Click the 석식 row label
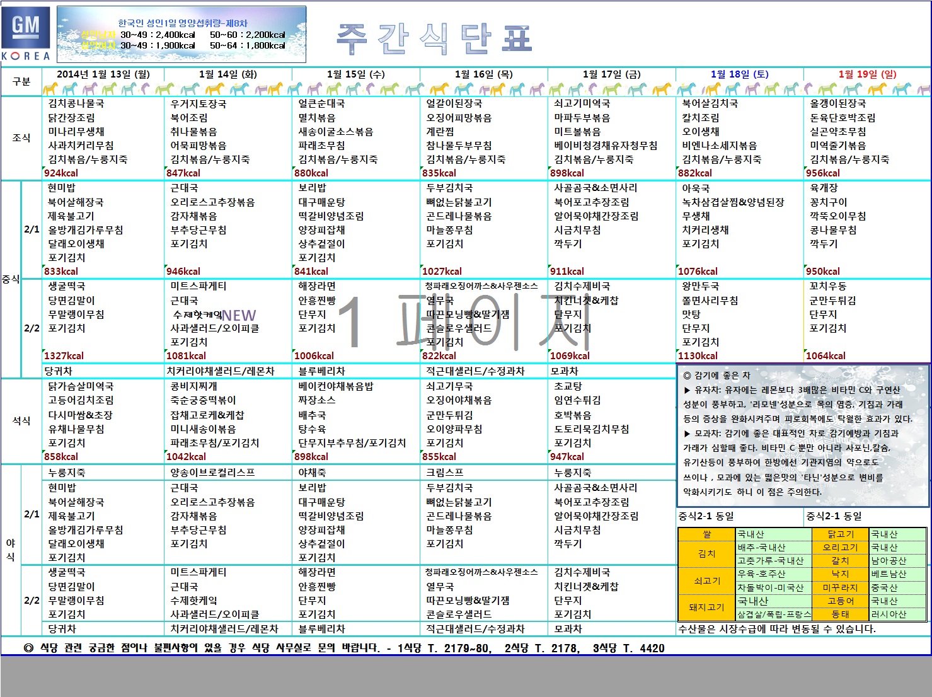This screenshot has width=932, height=697. click(x=21, y=420)
